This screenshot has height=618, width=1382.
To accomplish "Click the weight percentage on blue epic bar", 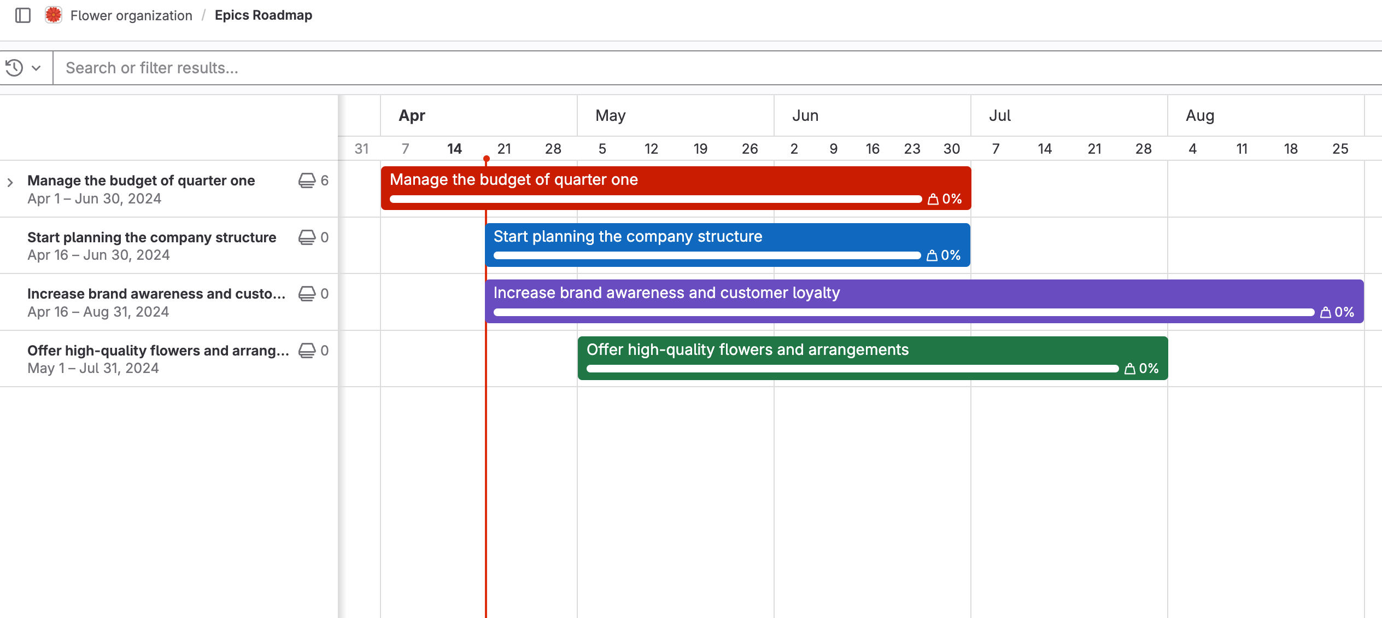I will click(951, 254).
